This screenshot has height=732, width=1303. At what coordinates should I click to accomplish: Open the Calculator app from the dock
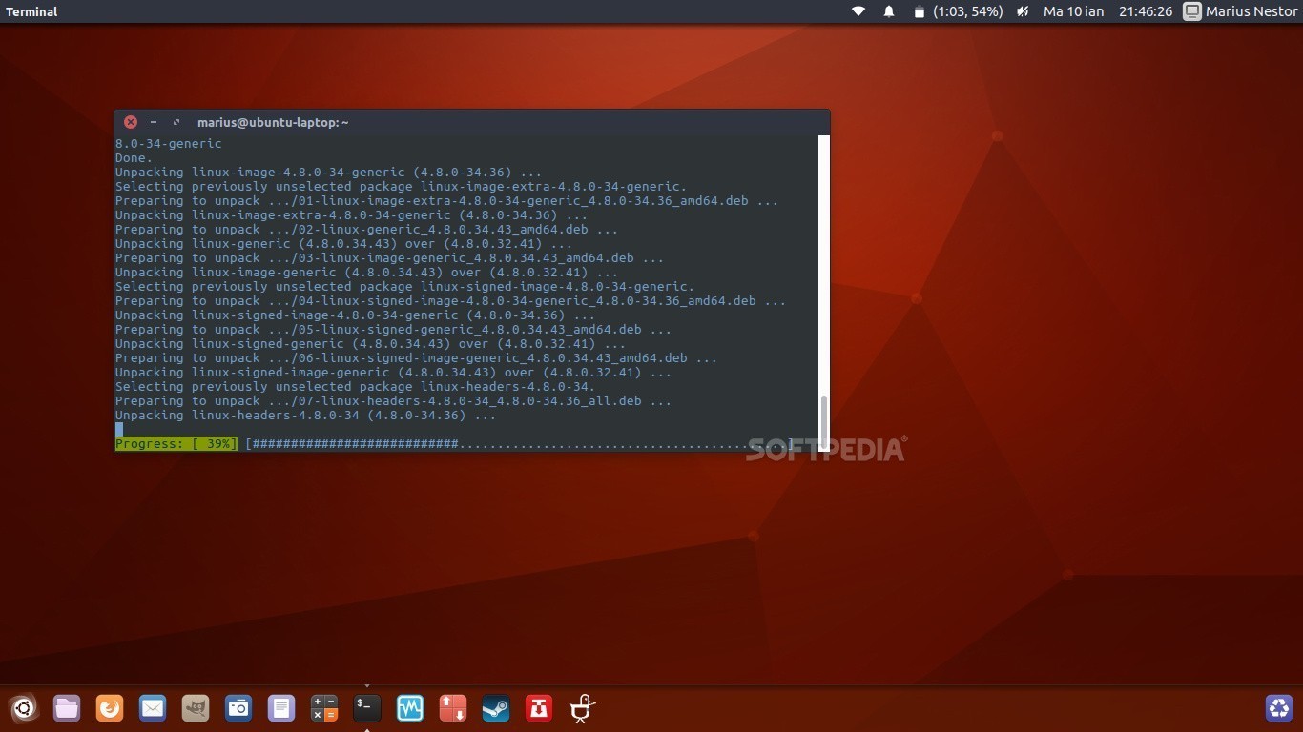point(323,708)
